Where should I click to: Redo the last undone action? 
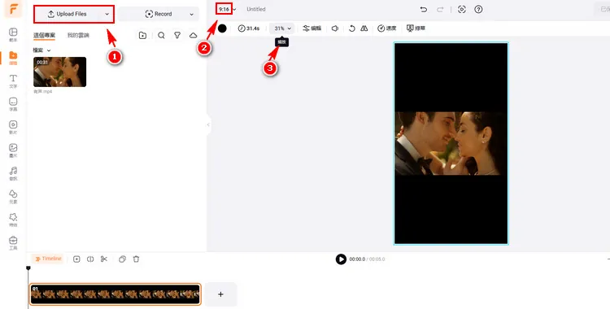[x=440, y=9]
